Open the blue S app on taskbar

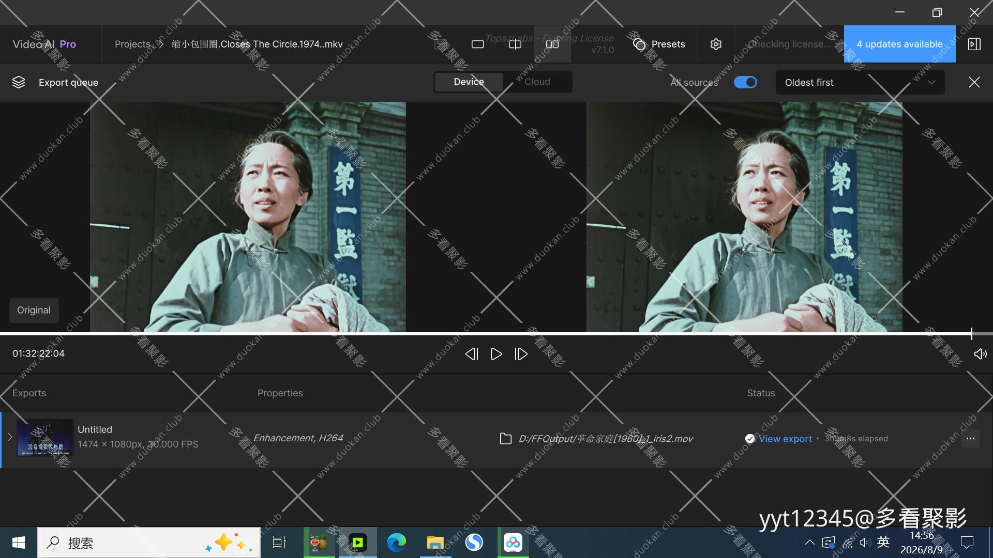point(474,542)
